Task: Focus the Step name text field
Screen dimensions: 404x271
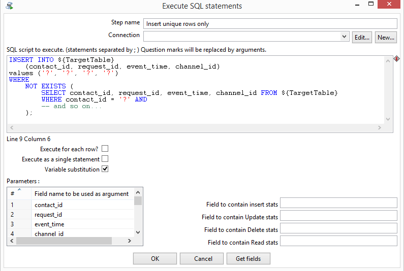Action: coord(270,24)
